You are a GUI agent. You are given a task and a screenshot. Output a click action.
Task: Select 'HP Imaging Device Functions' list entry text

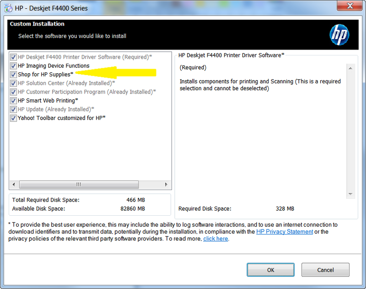tap(54, 65)
